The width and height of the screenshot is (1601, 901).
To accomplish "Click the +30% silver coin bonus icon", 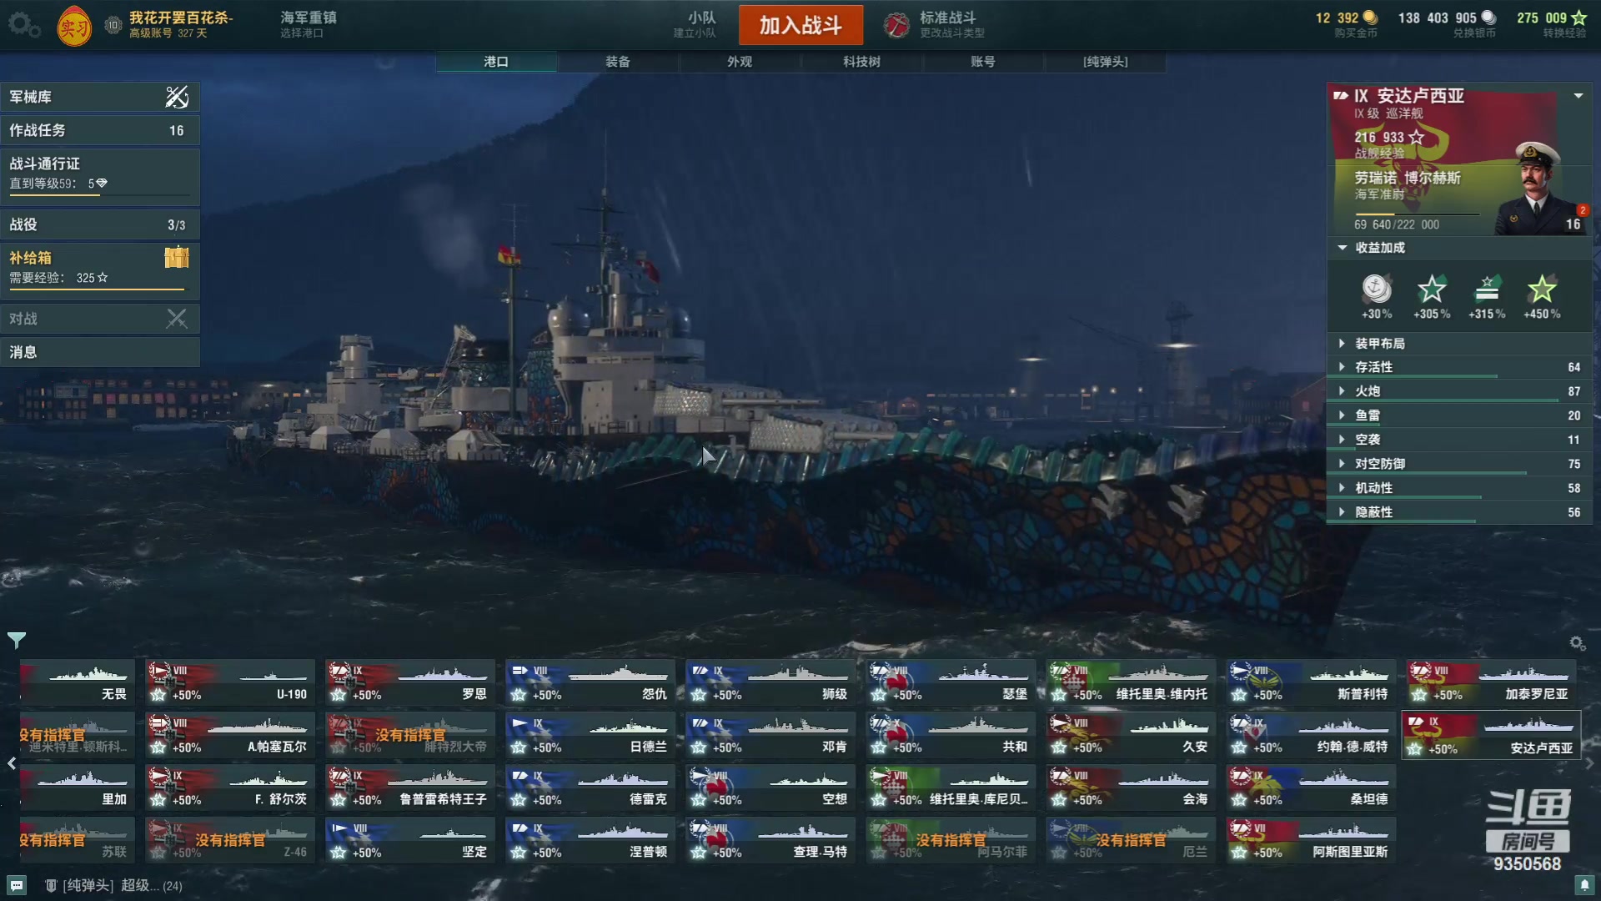I will point(1377,289).
